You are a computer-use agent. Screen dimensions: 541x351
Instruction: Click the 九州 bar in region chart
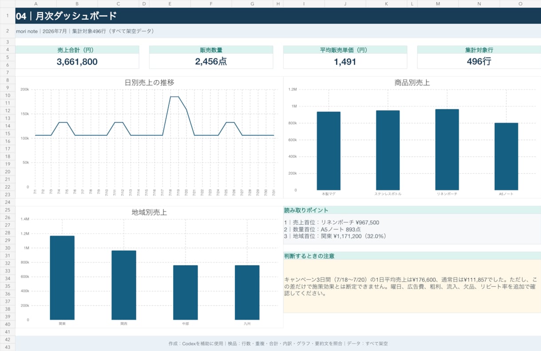pos(247,292)
